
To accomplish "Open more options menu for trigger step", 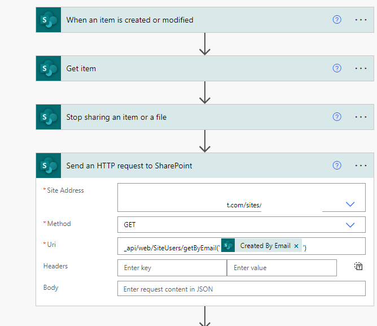I will pos(361,20).
